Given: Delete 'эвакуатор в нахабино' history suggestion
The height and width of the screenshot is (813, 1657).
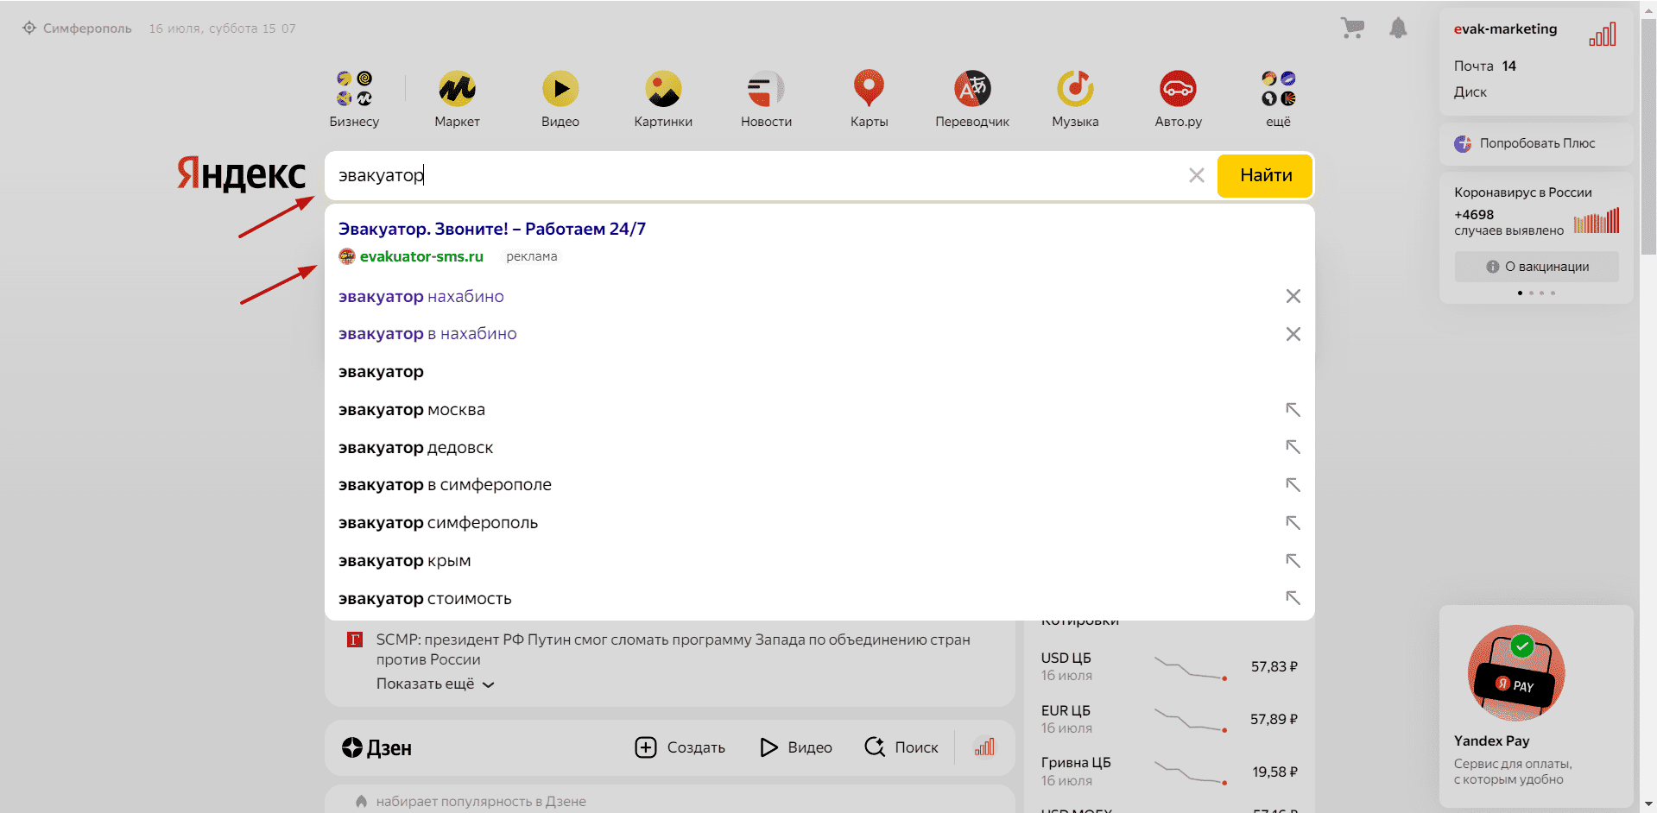Looking at the screenshot, I should [x=1293, y=335].
